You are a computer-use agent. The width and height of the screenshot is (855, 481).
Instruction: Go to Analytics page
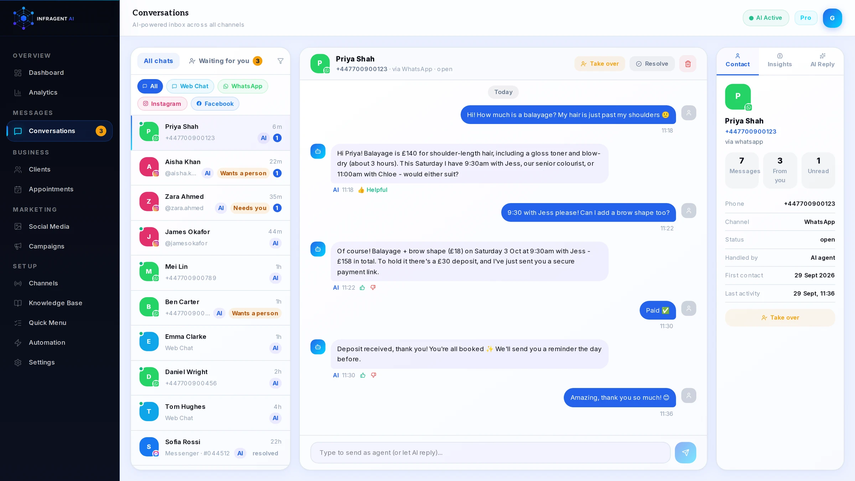[59, 92]
